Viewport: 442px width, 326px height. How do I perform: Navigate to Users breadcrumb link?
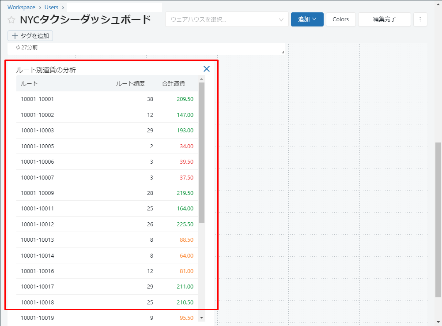[51, 7]
